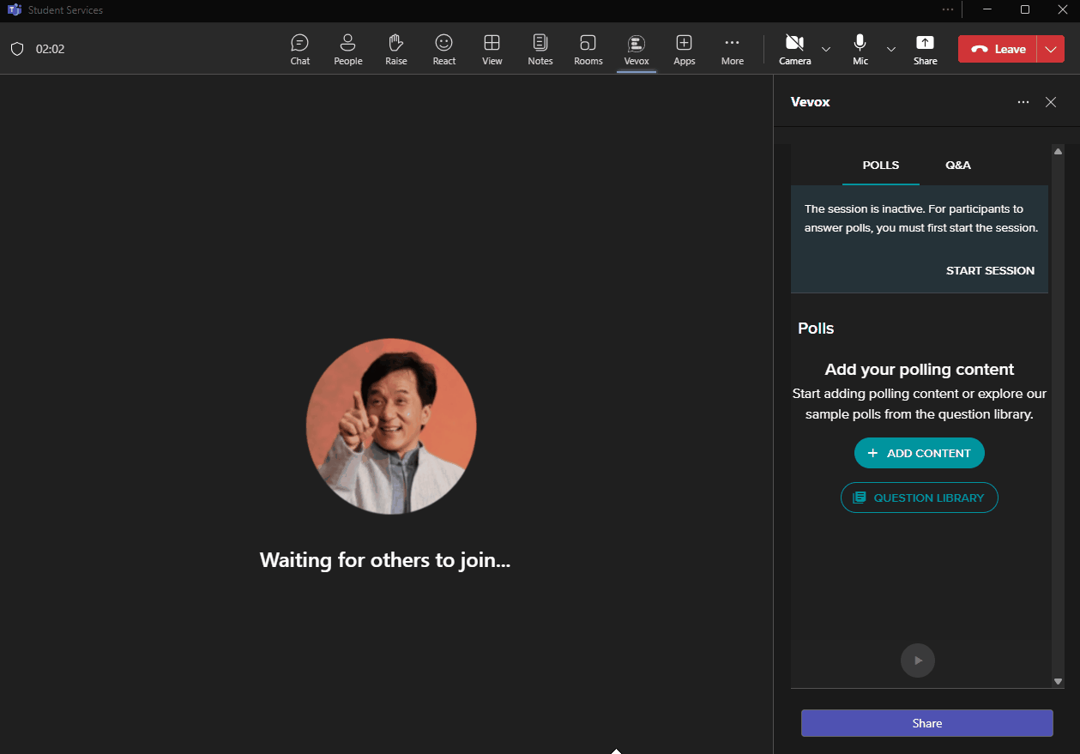1080x754 pixels.
Task: Close the Vevox side panel
Action: click(1051, 102)
